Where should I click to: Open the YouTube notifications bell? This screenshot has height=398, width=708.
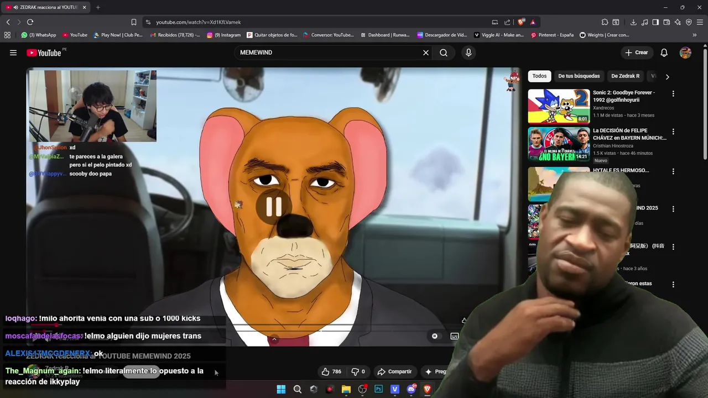pos(664,53)
